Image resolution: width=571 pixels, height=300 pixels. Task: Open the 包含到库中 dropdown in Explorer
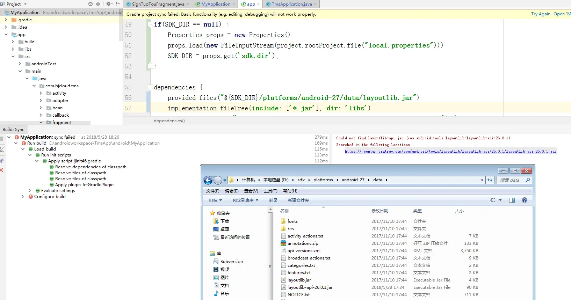pos(245,200)
